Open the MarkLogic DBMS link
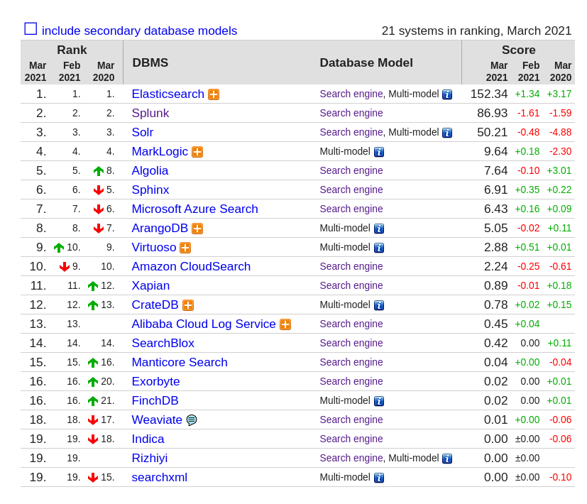Image resolution: width=587 pixels, height=504 pixels. point(160,151)
